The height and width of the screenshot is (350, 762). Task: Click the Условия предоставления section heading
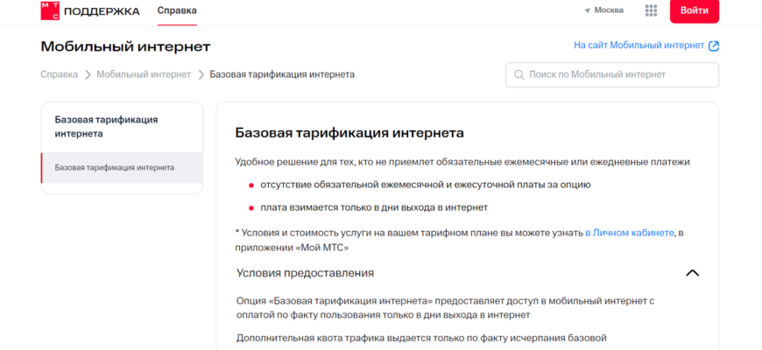tap(305, 273)
